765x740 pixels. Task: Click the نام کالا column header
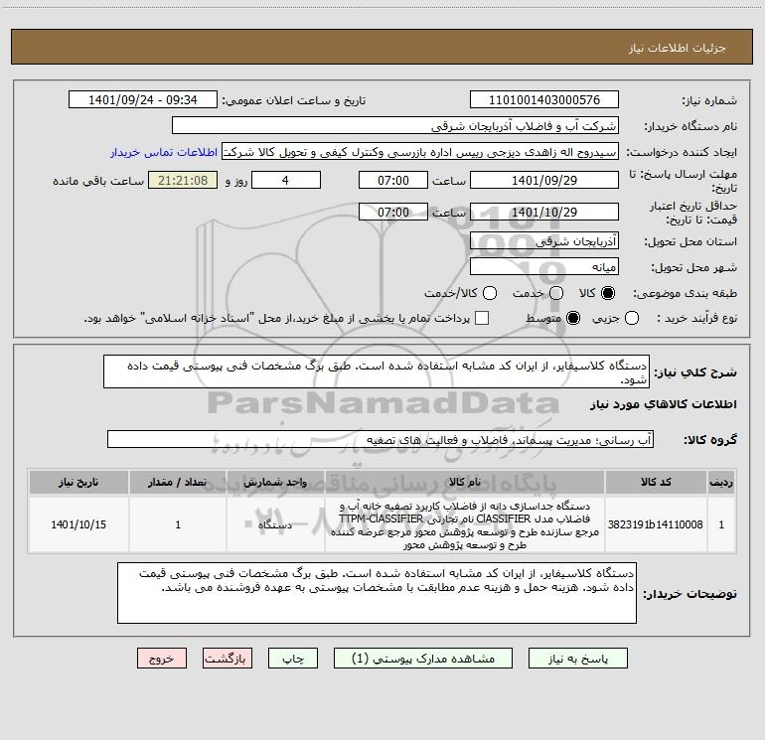click(x=465, y=482)
